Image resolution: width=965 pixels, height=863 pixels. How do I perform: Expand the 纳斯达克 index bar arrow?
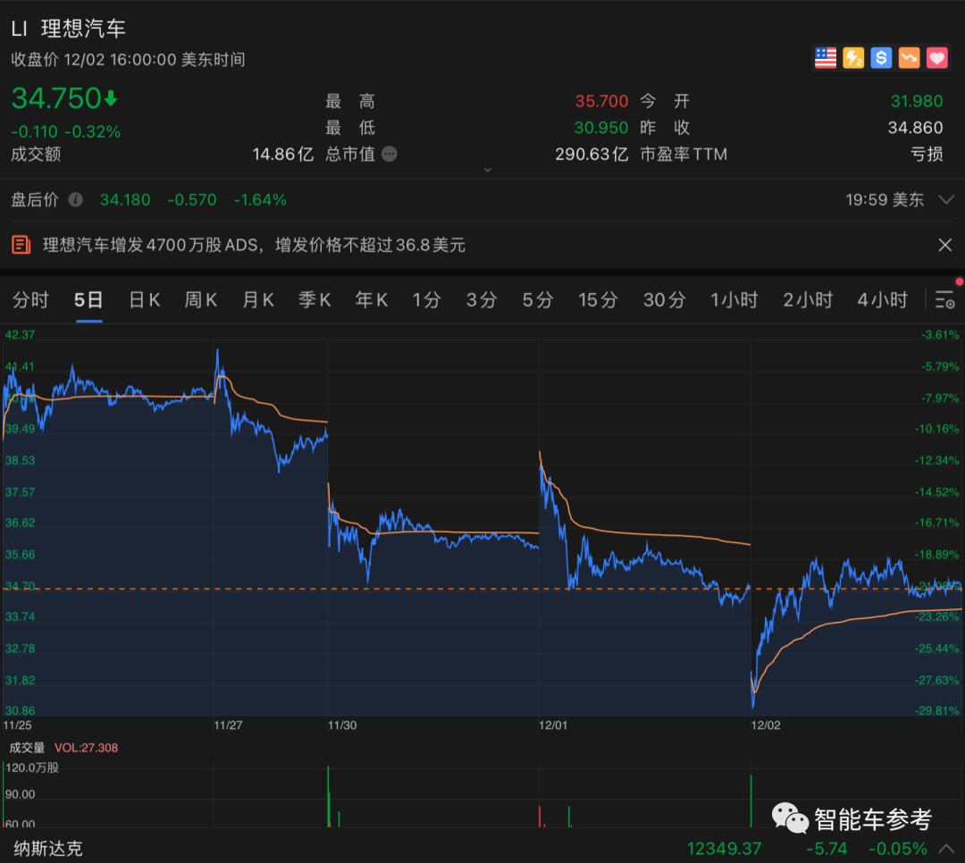click(x=946, y=849)
